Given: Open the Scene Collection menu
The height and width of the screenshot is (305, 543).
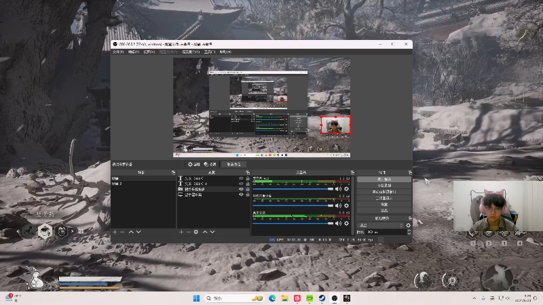Looking at the screenshot, I should 191,52.
